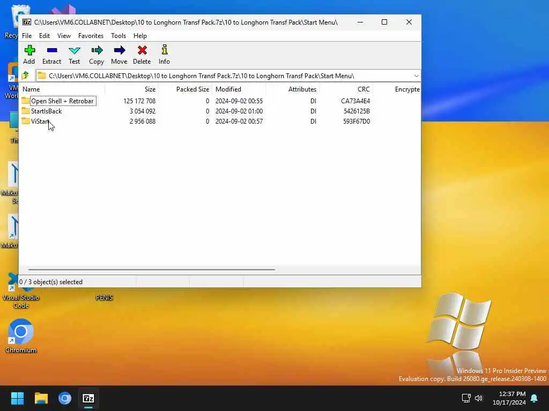Sort by the Name column header

pyautogui.click(x=62, y=89)
